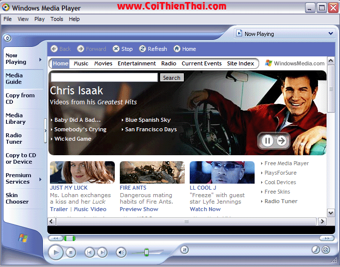This screenshot has width=340, height=267.
Task: Click the Forward navigation icon
Action: tap(81, 49)
